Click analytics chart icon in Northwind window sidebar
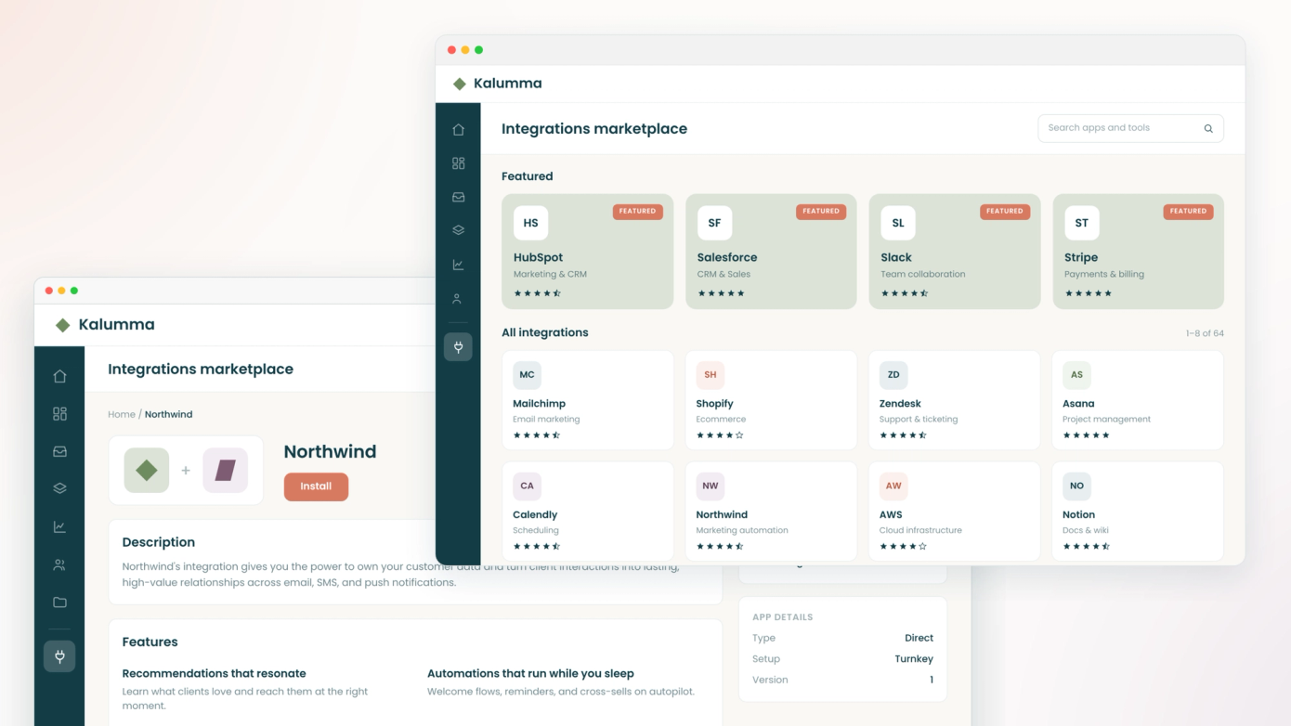1291x726 pixels. point(59,526)
